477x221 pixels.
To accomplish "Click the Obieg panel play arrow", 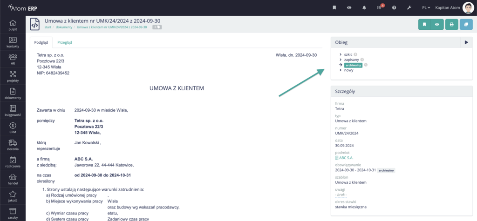I will click(466, 42).
